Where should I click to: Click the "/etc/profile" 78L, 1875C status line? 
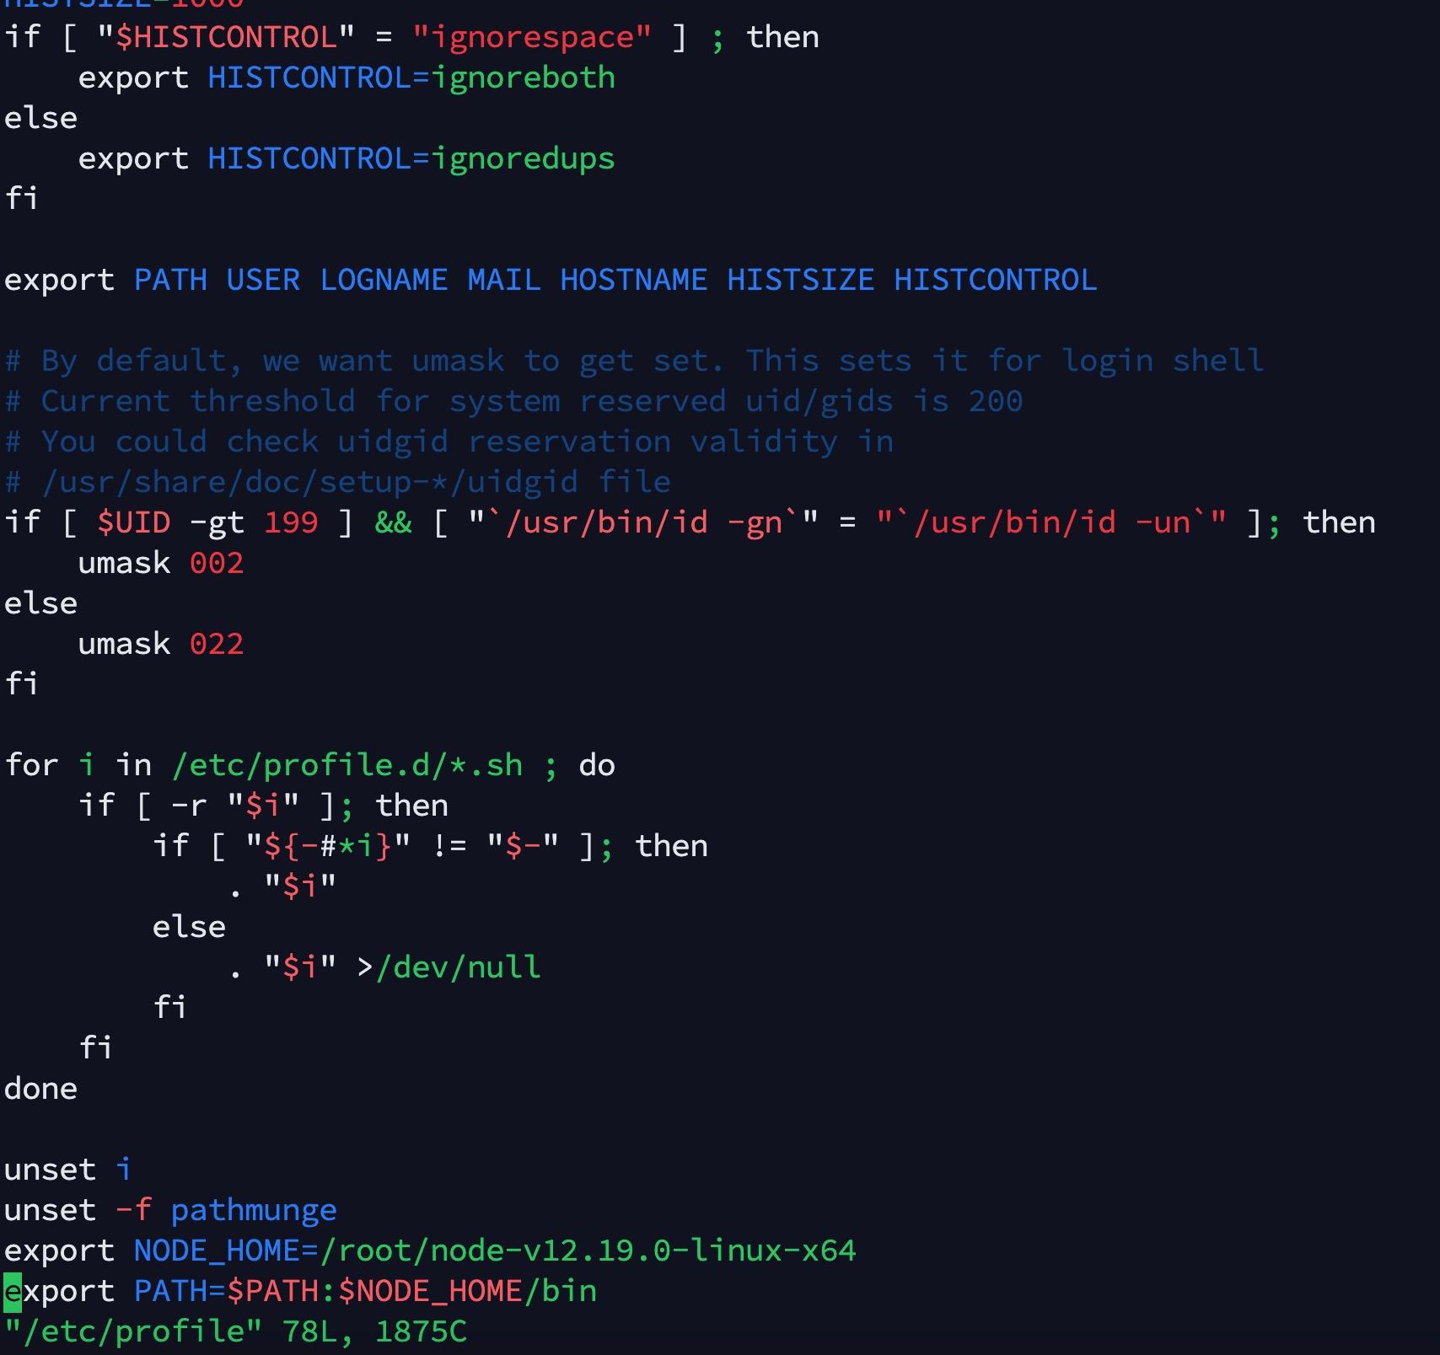click(235, 1331)
